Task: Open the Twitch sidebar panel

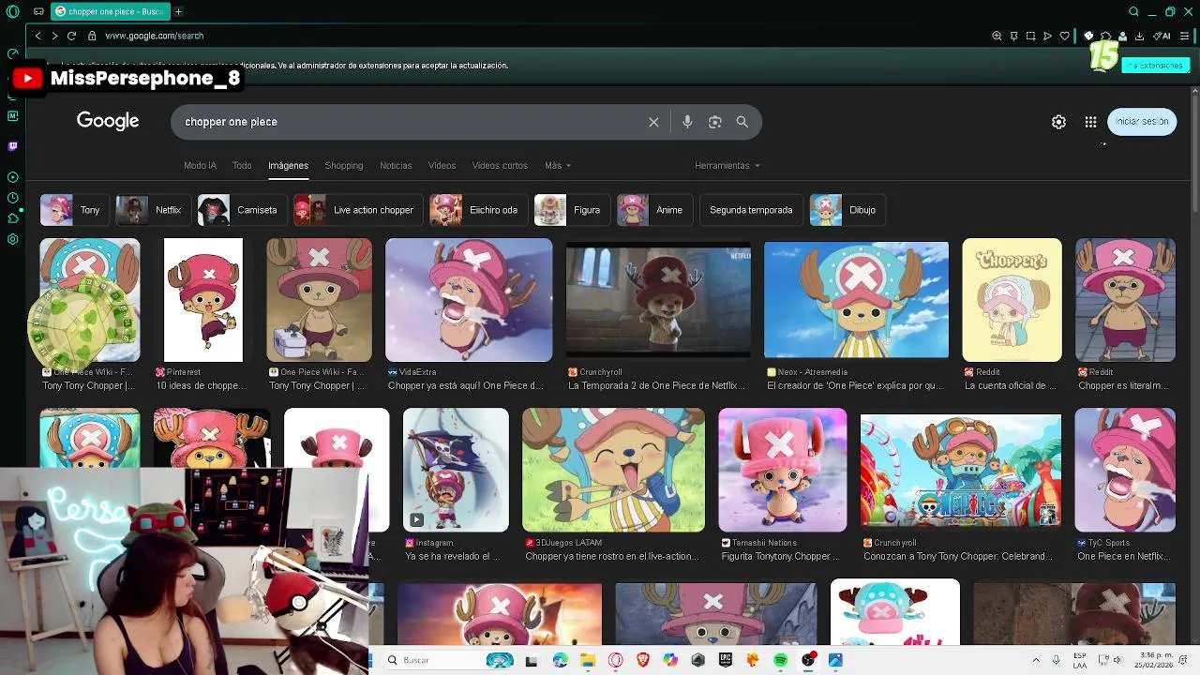Action: tap(12, 146)
